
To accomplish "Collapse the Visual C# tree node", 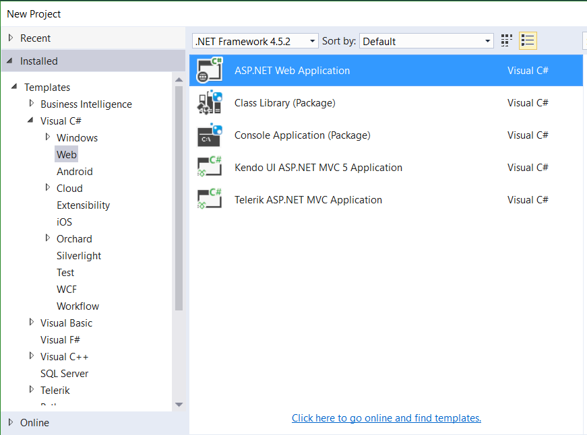I will 31,121.
